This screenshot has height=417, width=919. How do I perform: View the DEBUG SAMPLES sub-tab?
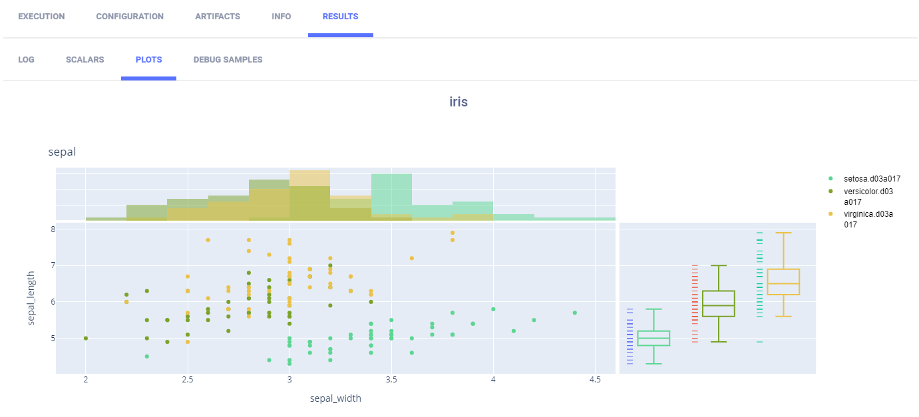pyautogui.click(x=228, y=60)
